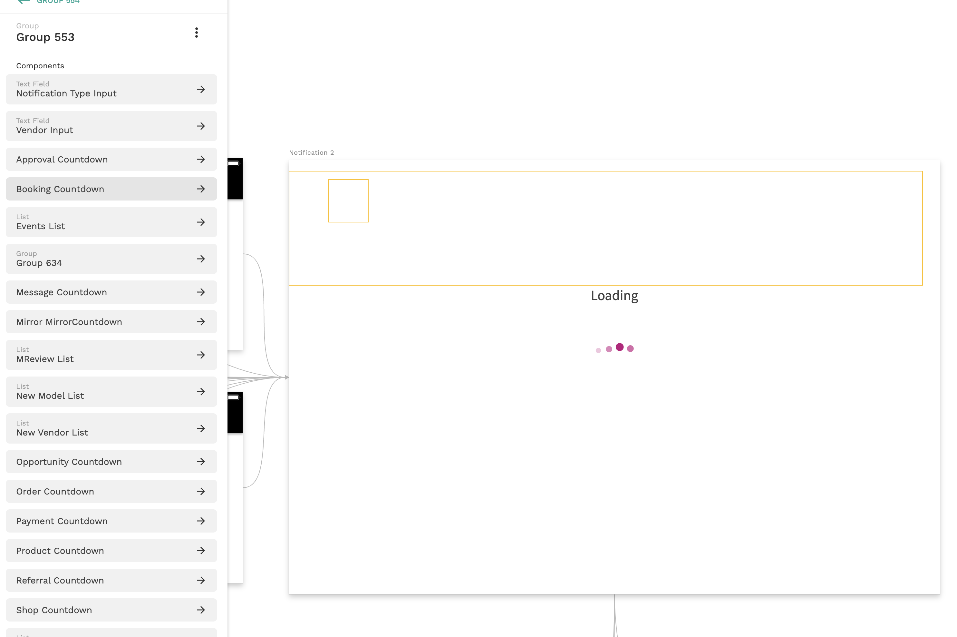Open the Group 553 three-dot menu

(x=196, y=33)
